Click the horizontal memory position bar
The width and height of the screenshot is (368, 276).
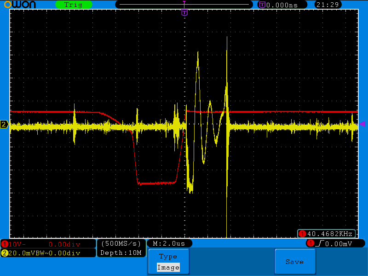[x=184, y=5]
